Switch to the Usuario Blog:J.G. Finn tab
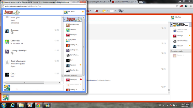193x108 pixels. coord(98,2)
